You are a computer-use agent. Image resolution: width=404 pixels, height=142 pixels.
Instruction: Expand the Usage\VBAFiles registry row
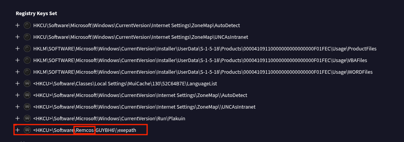[18, 60]
